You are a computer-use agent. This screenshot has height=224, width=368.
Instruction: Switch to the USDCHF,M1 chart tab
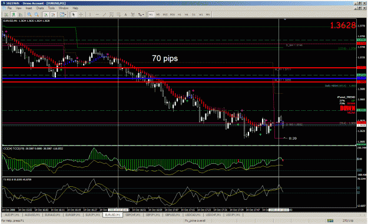click(x=213, y=215)
